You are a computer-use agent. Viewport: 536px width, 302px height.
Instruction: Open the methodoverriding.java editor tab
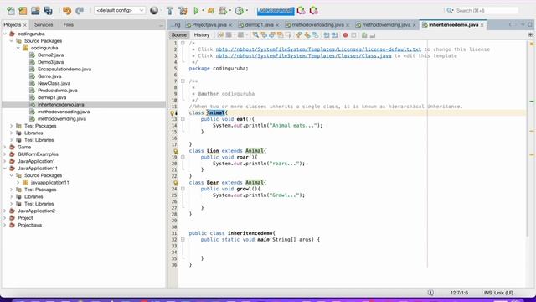click(x=385, y=25)
